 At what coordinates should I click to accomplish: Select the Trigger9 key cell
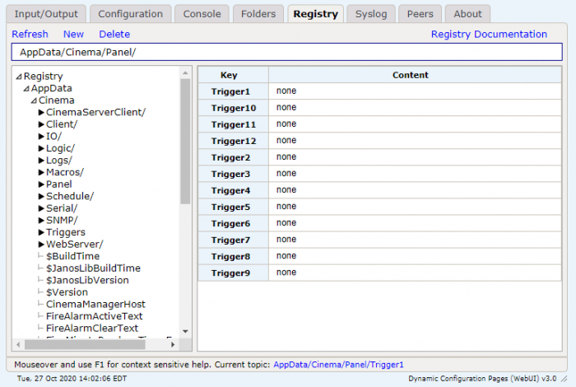233,273
